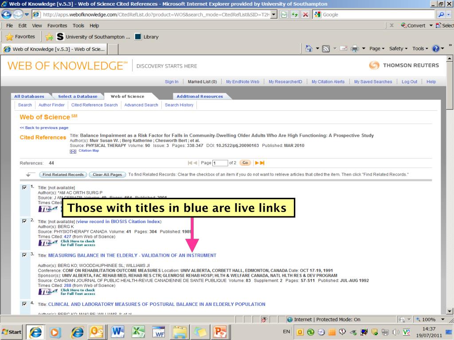Viewport: 454px width, 340px height.
Task: Click the Print icon in command bar
Action: 355,49
